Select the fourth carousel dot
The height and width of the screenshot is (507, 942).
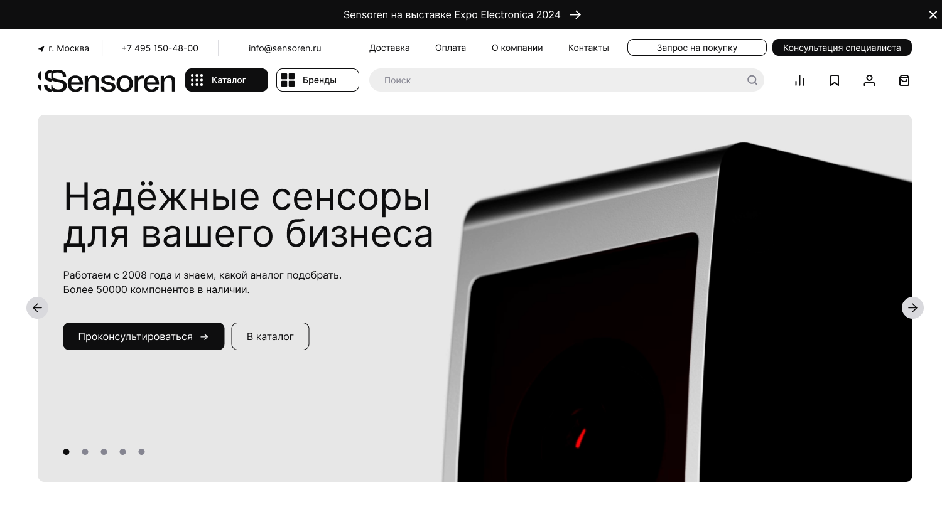coord(122,452)
